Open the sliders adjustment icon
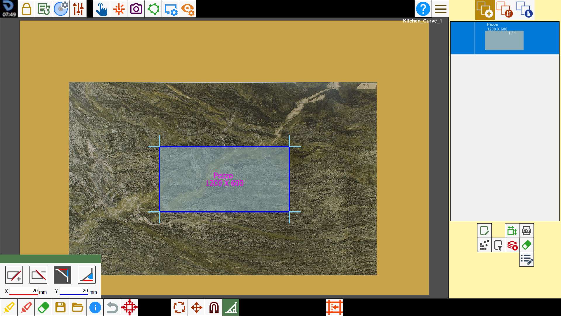This screenshot has width=561, height=316. pyautogui.click(x=78, y=9)
